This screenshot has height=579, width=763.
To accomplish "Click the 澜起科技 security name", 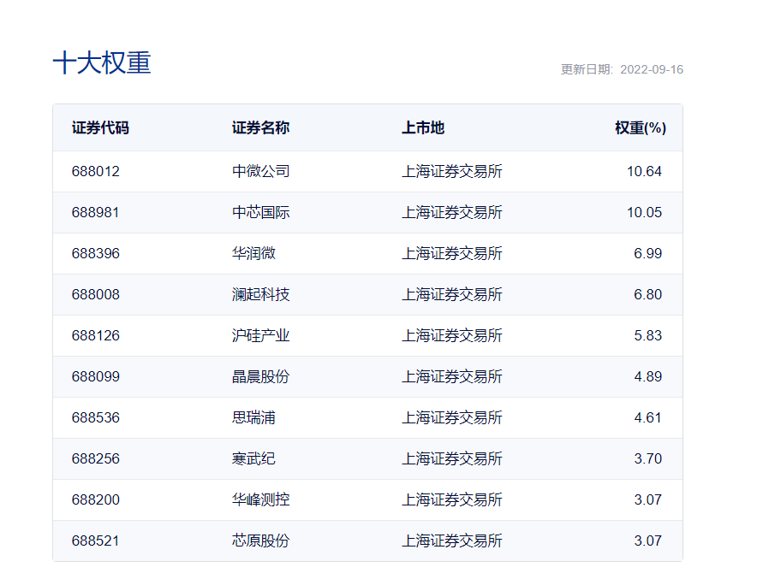I will tap(260, 294).
